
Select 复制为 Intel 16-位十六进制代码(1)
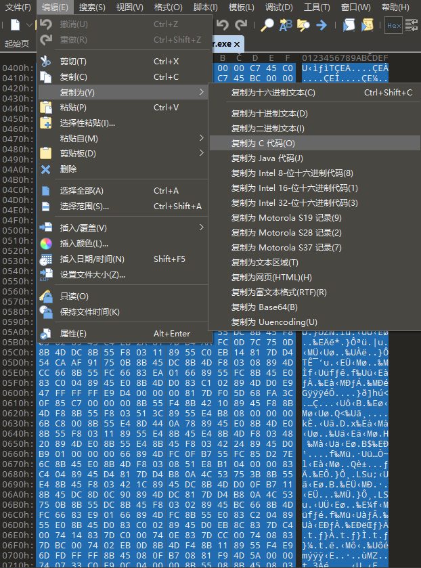(x=315, y=188)
